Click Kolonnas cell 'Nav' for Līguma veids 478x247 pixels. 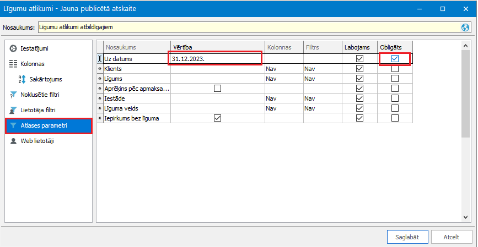click(x=284, y=108)
